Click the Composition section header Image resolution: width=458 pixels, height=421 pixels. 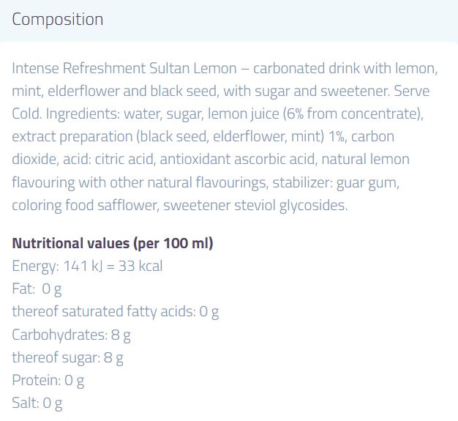point(58,20)
